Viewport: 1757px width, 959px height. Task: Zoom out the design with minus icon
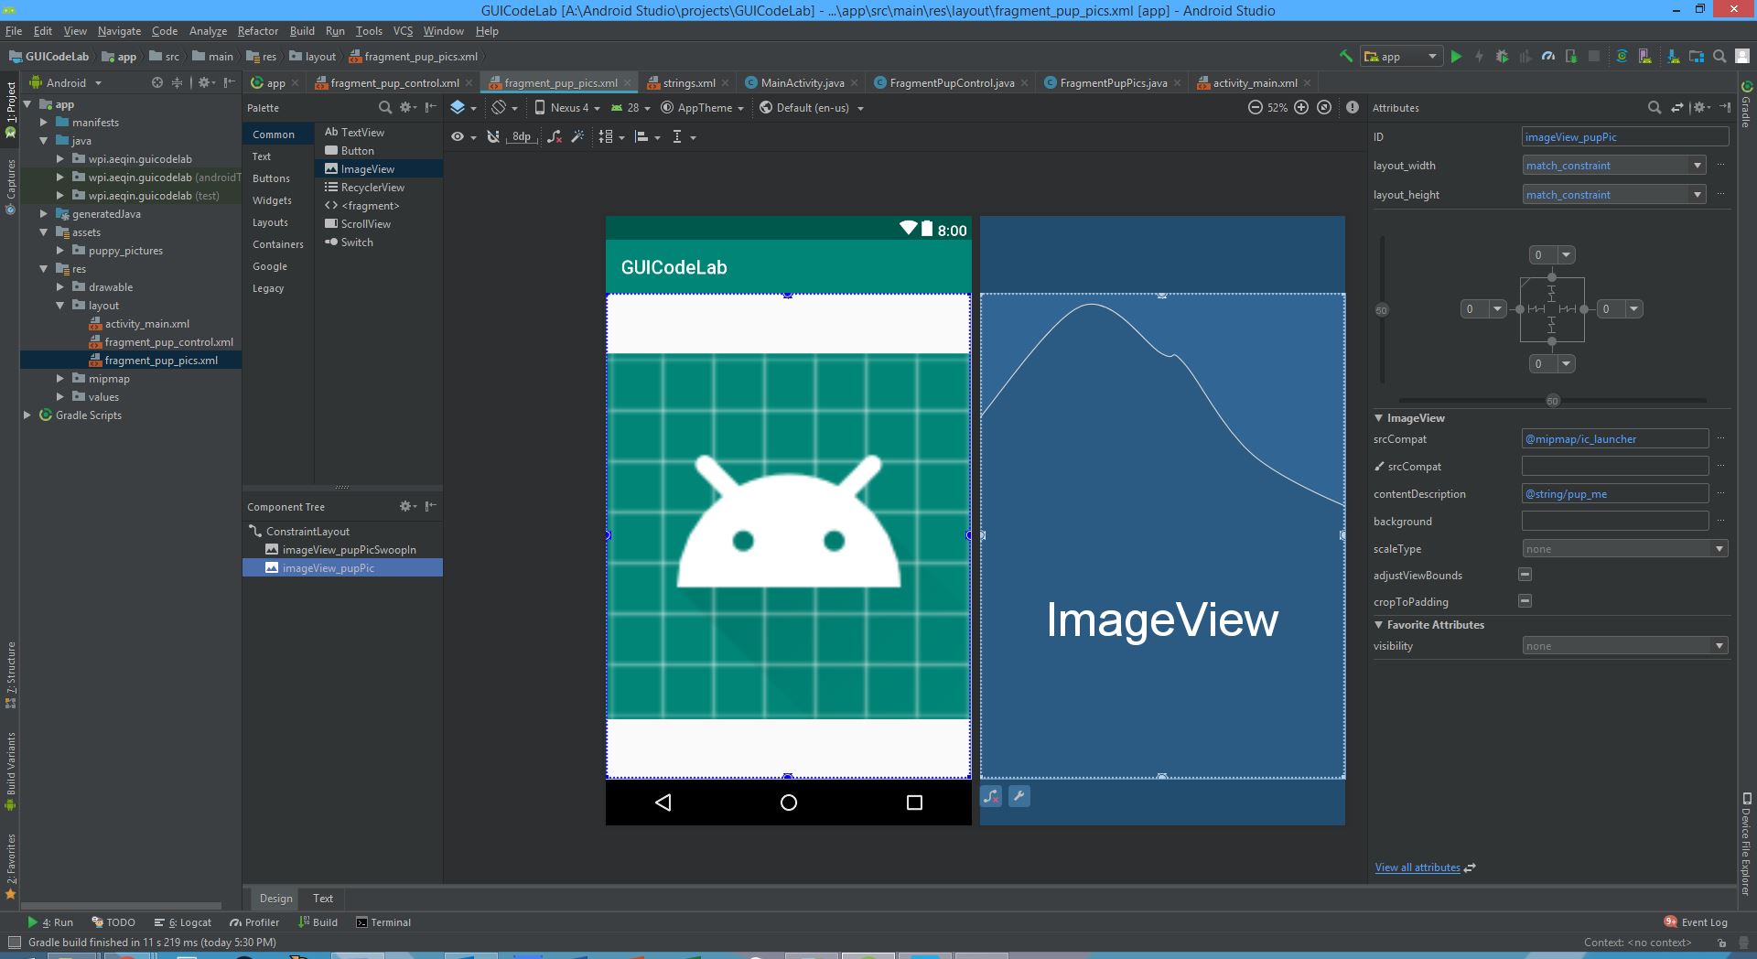(1255, 107)
